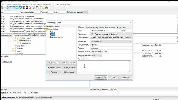Toggle the local directory tree toolbar icon
178x100 pixels.
point(11,7)
